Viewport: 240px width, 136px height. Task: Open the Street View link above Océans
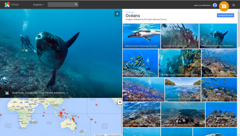coord(130,12)
